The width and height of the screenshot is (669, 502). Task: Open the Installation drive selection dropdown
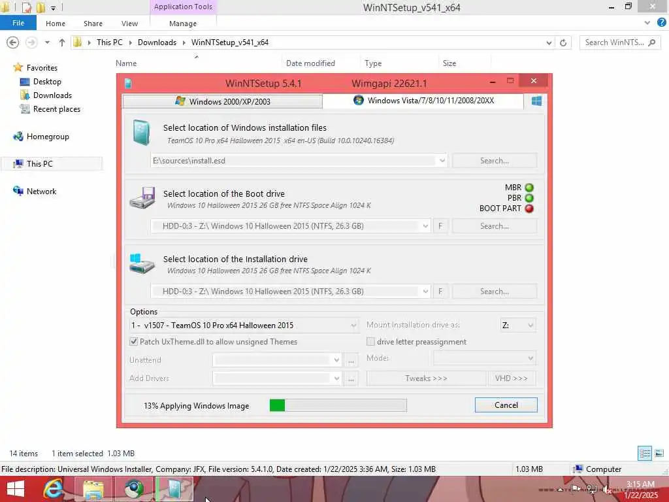(x=425, y=292)
